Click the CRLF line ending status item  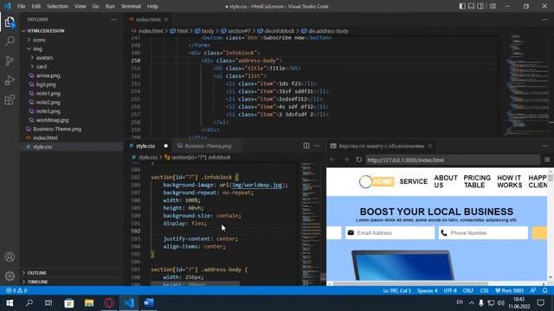click(x=468, y=290)
